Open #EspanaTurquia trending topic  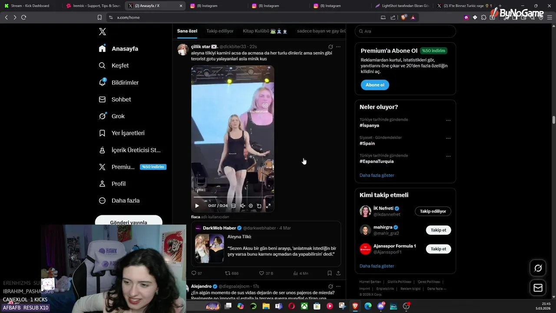377,161
